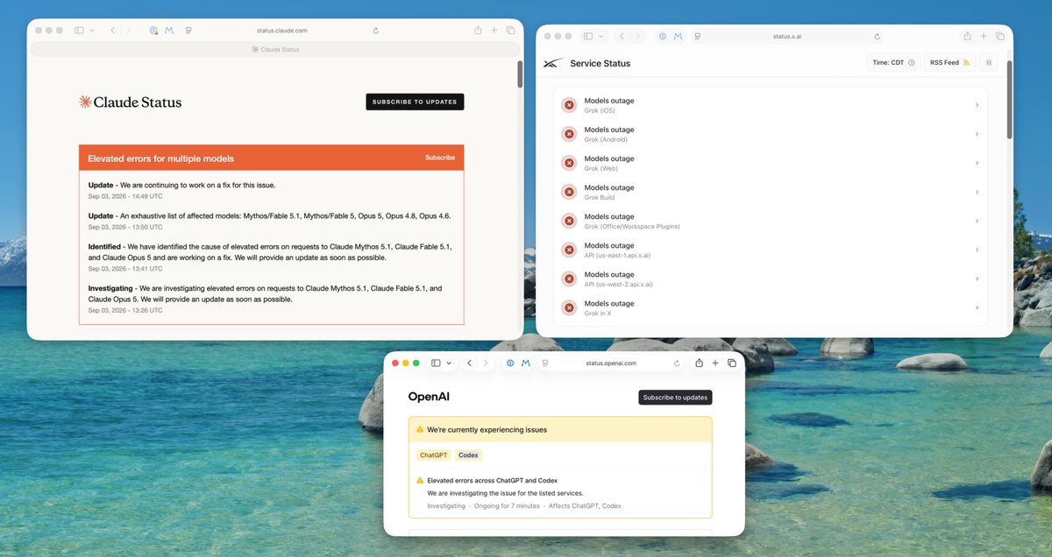Click the status.claude.com address bar
Viewport: 1052px width, 557px height.
(x=281, y=30)
